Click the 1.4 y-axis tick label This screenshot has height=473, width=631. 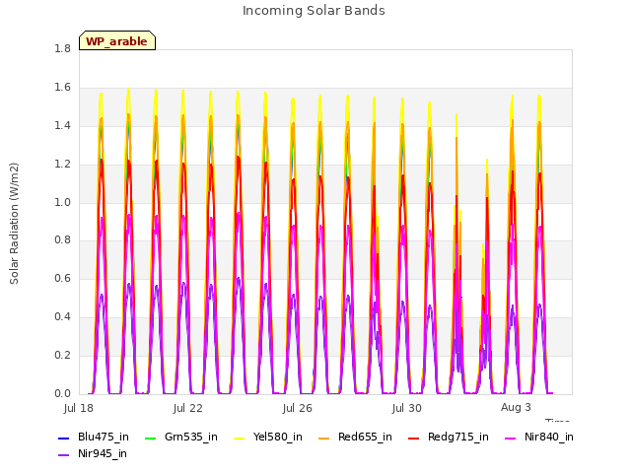pyautogui.click(x=62, y=126)
